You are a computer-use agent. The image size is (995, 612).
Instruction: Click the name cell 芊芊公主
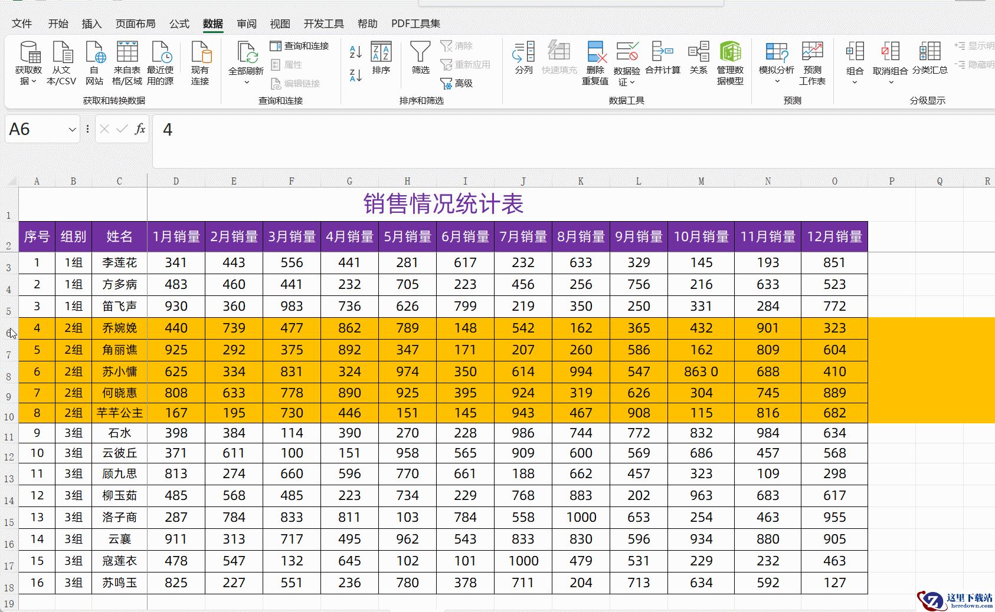click(x=119, y=413)
